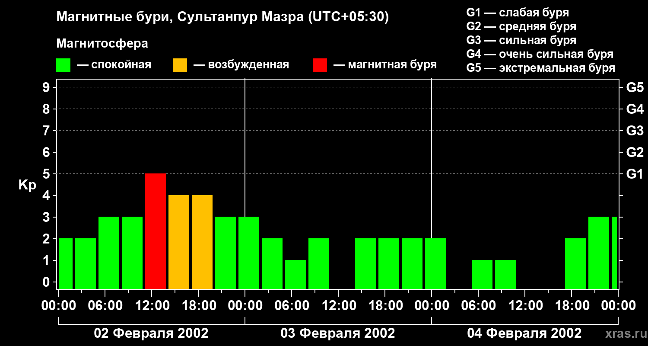Click the '02 Февраля 2002' date label
Viewport: 648px width, 346px height.
[x=151, y=333]
